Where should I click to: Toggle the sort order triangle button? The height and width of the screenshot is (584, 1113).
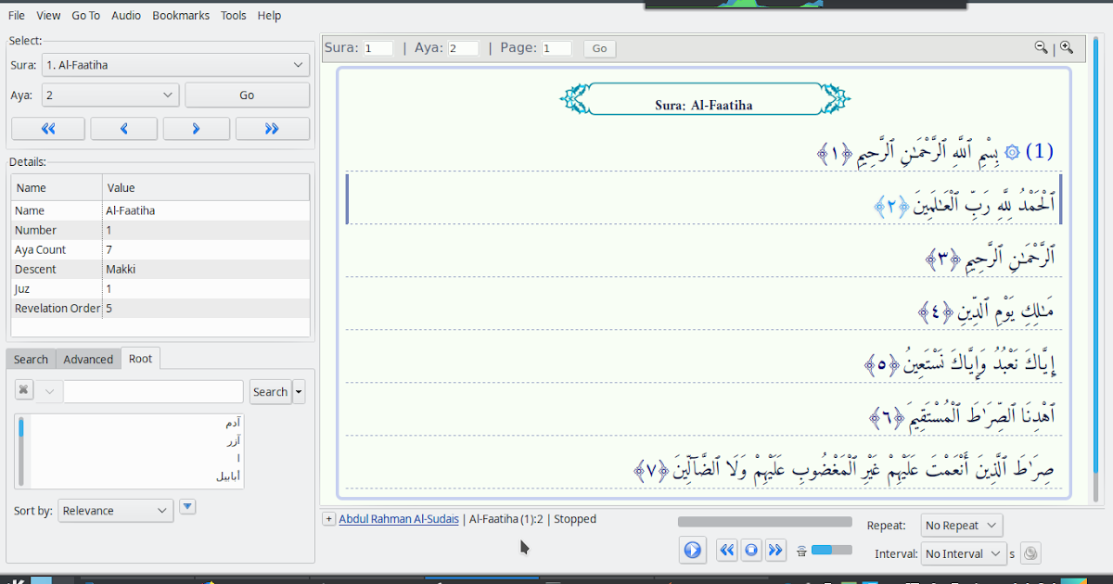(187, 506)
